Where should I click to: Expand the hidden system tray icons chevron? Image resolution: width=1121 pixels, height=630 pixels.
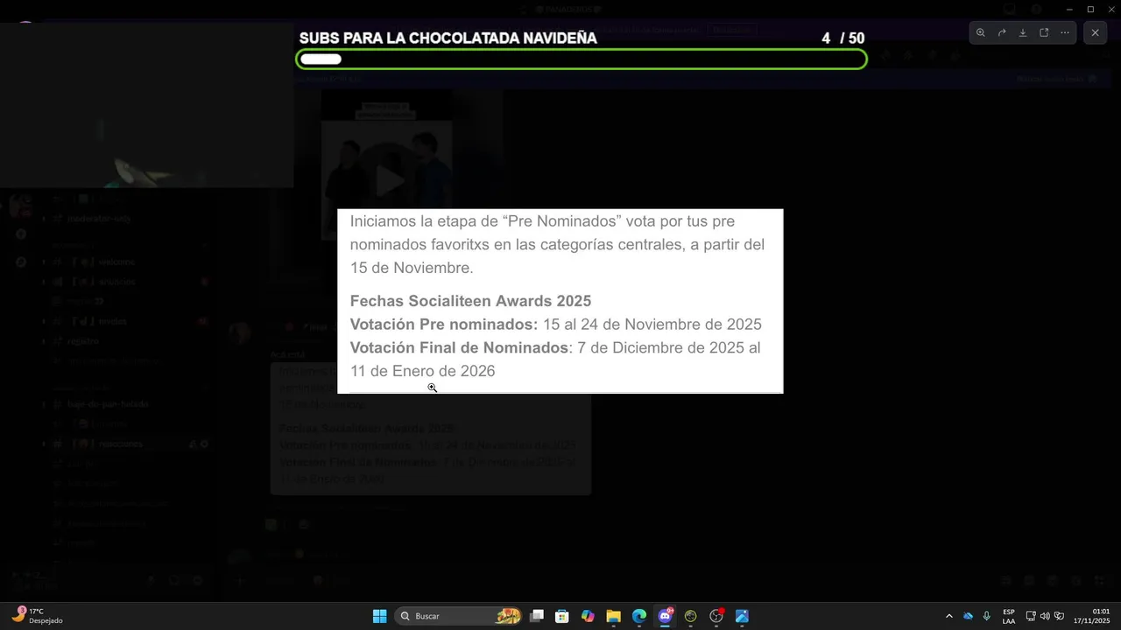[x=948, y=616]
